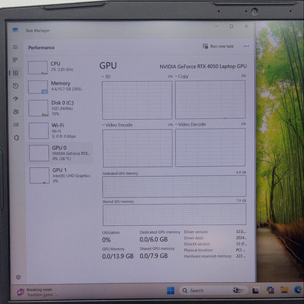The image size is (304, 304).
Task: Click the Performance page heading
Action: [x=41, y=47]
